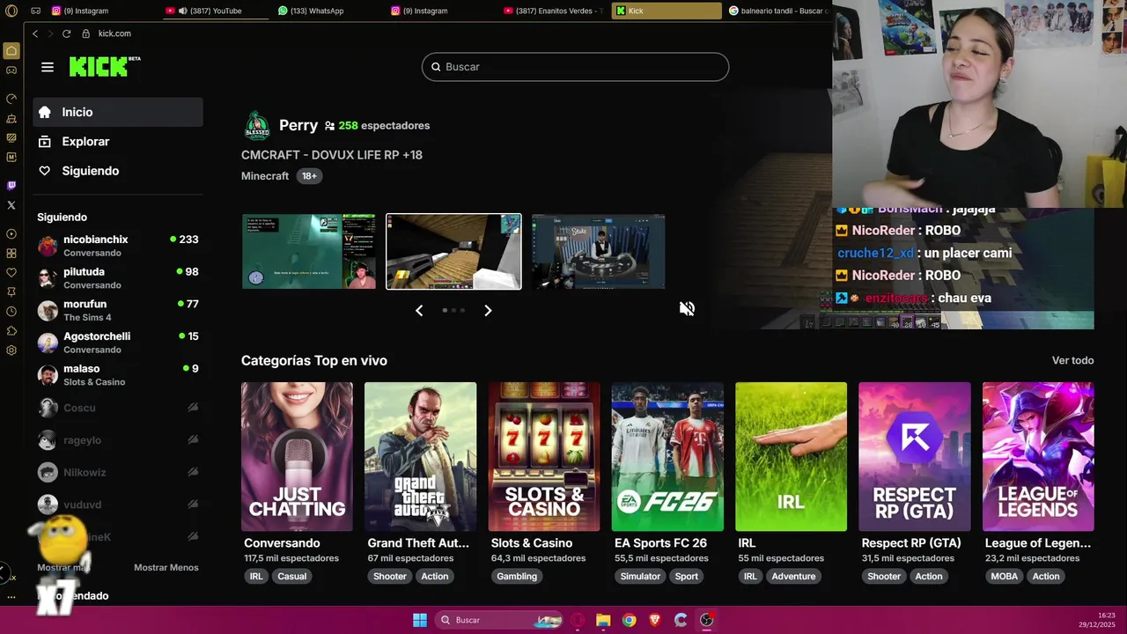Open Windows Start menu

click(x=420, y=620)
